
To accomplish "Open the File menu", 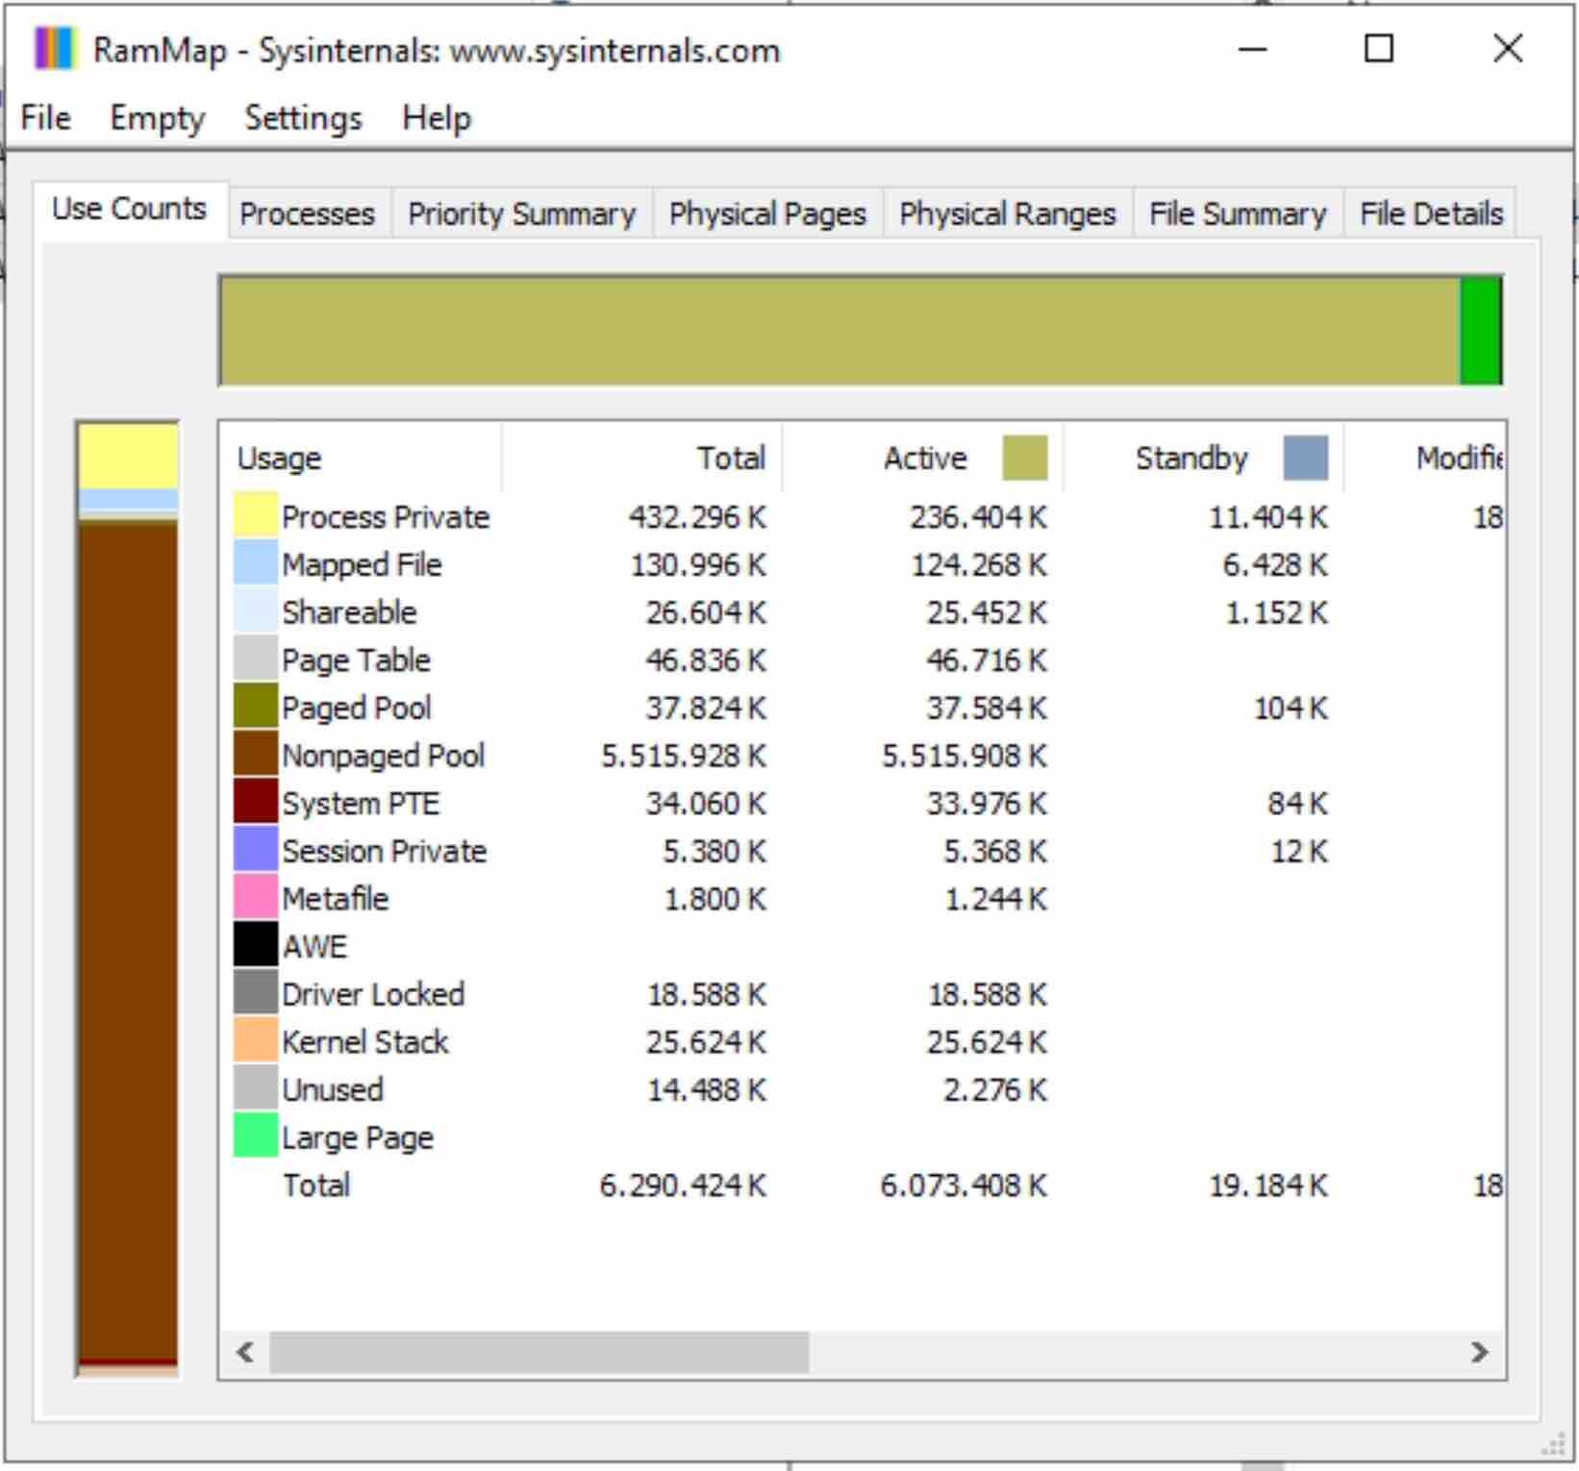I will 45,118.
